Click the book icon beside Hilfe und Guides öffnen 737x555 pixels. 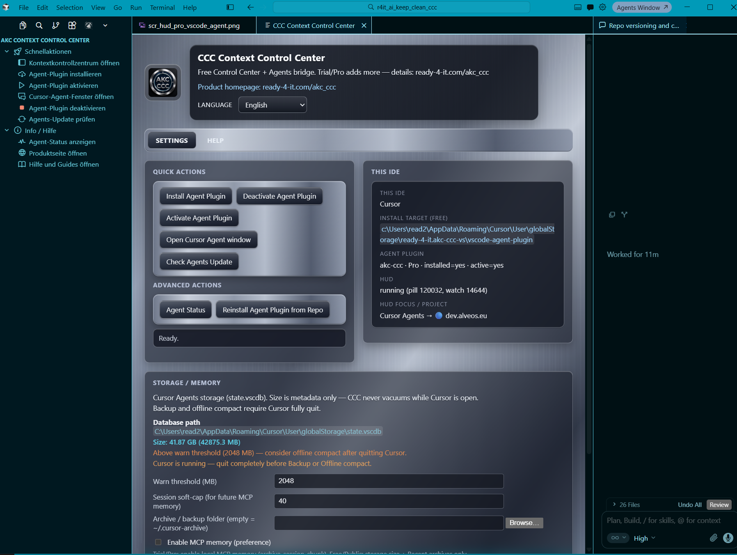22,165
